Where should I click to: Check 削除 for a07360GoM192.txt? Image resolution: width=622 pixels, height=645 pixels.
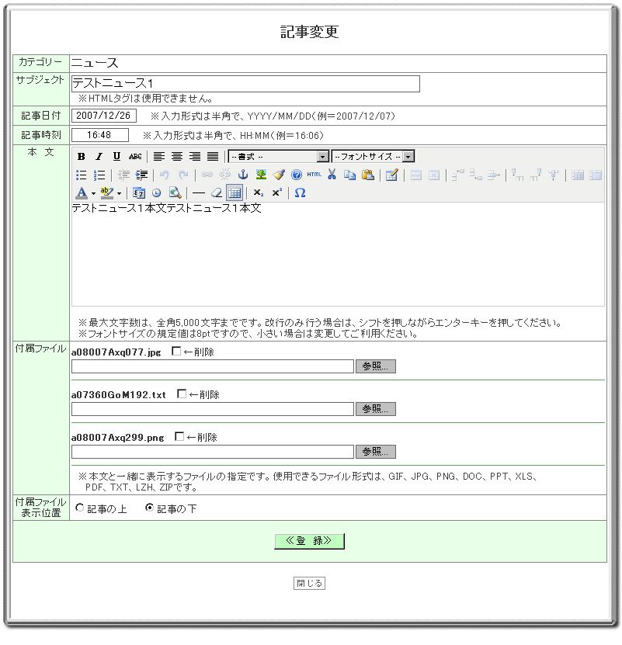182,394
